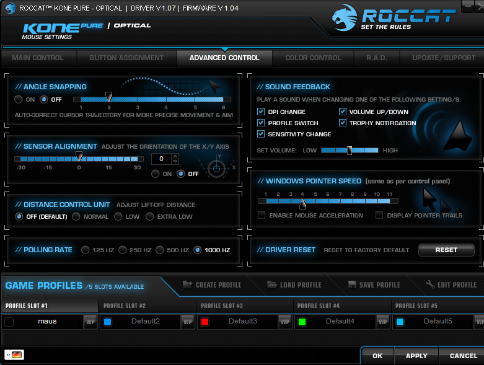Image resolution: width=484 pixels, height=365 pixels.
Task: Uncheck DPI Change sound feedback
Action: 261,112
